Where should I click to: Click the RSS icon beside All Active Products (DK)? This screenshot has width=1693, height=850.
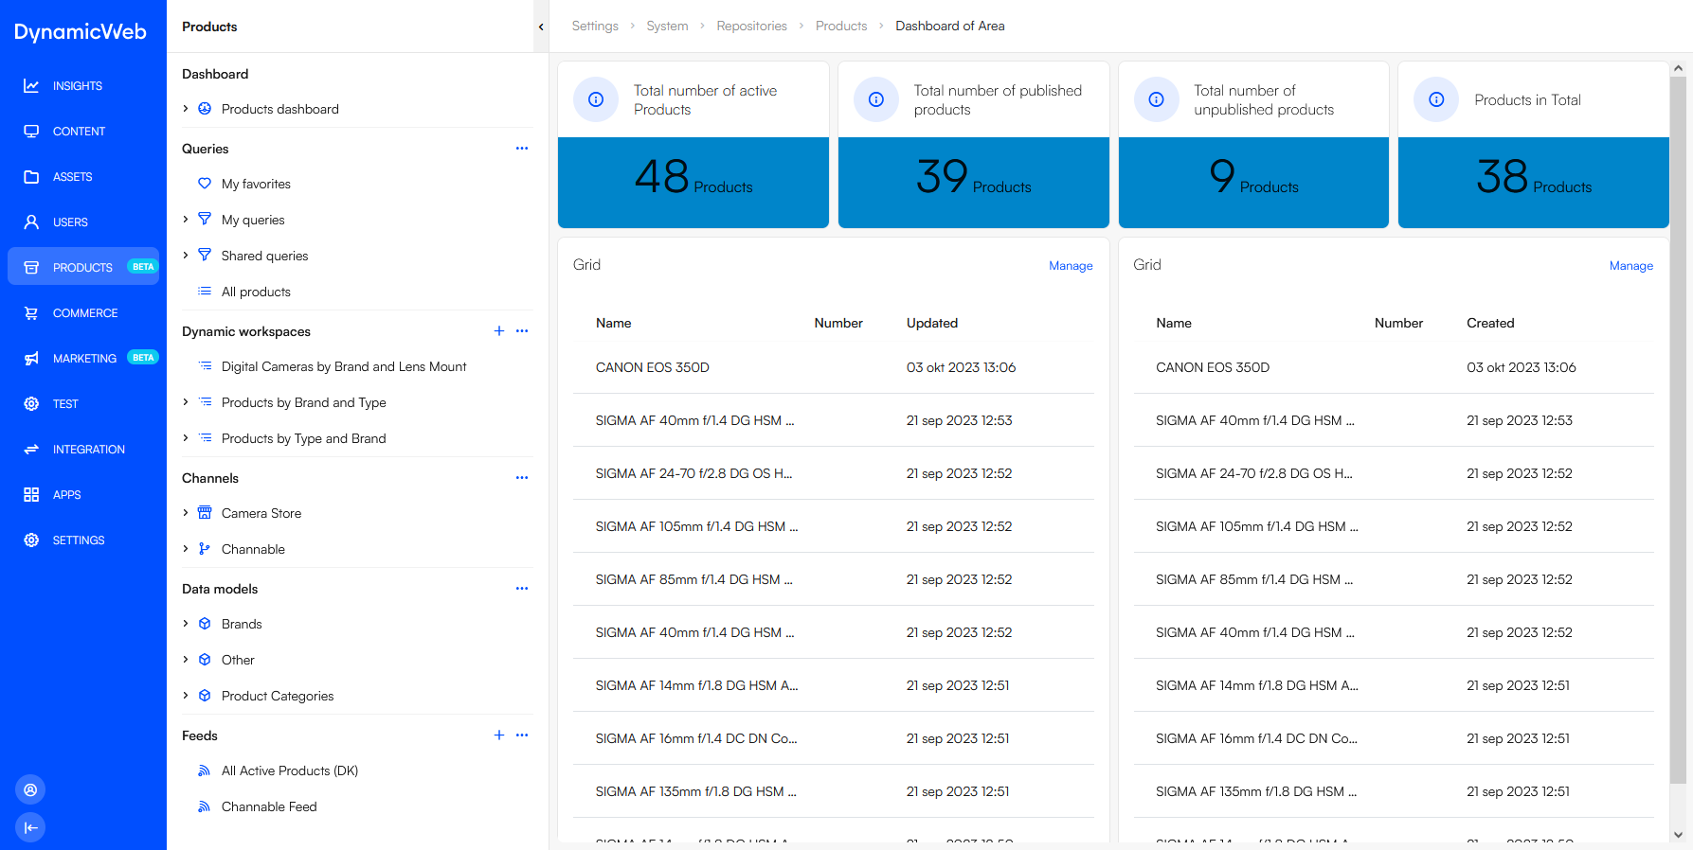pyautogui.click(x=205, y=770)
